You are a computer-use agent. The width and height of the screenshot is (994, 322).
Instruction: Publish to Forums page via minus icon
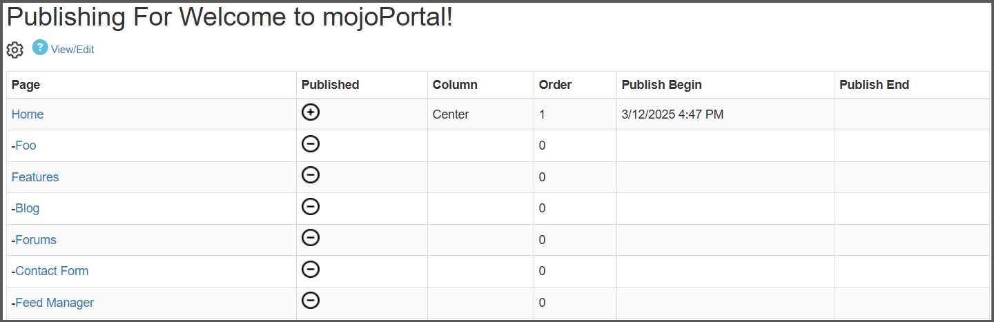click(311, 238)
